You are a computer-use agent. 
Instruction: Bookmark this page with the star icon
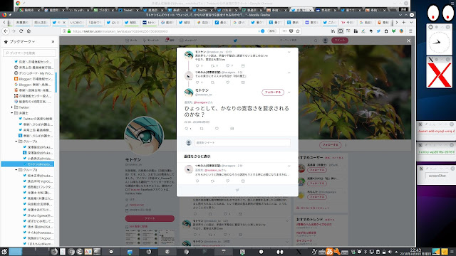tap(298, 31)
